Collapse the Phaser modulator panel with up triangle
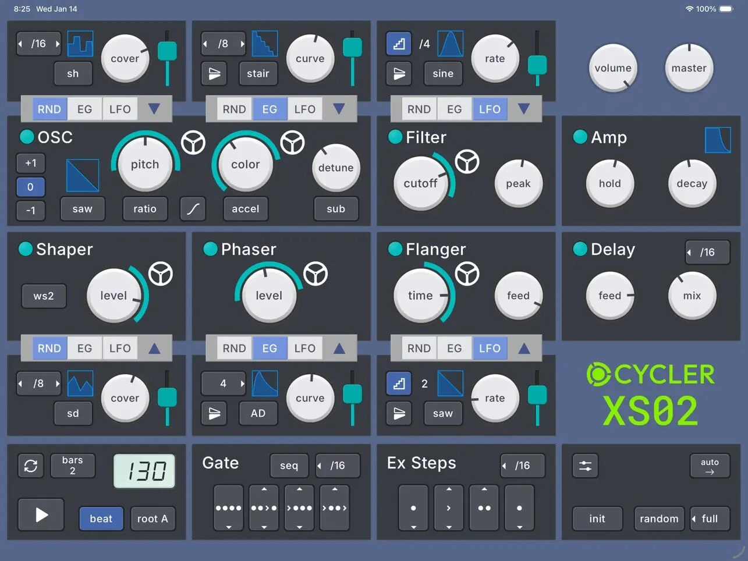748x561 pixels. (x=339, y=348)
